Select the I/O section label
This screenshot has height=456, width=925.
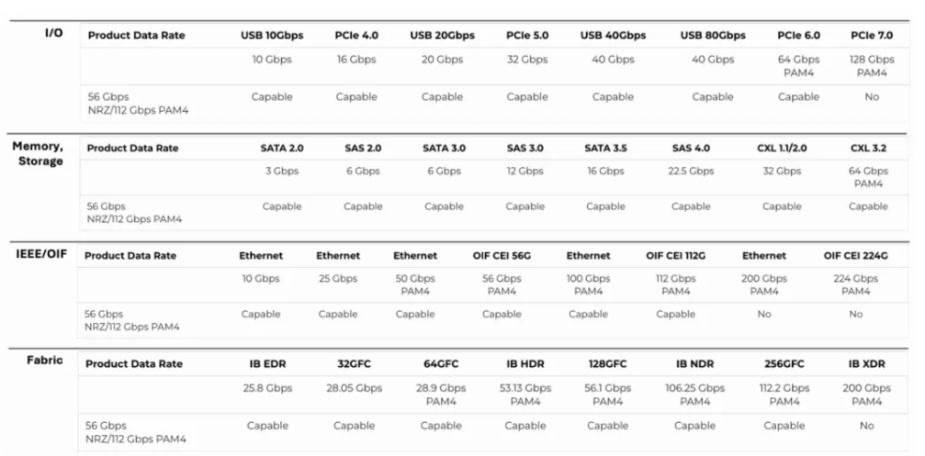[53, 33]
